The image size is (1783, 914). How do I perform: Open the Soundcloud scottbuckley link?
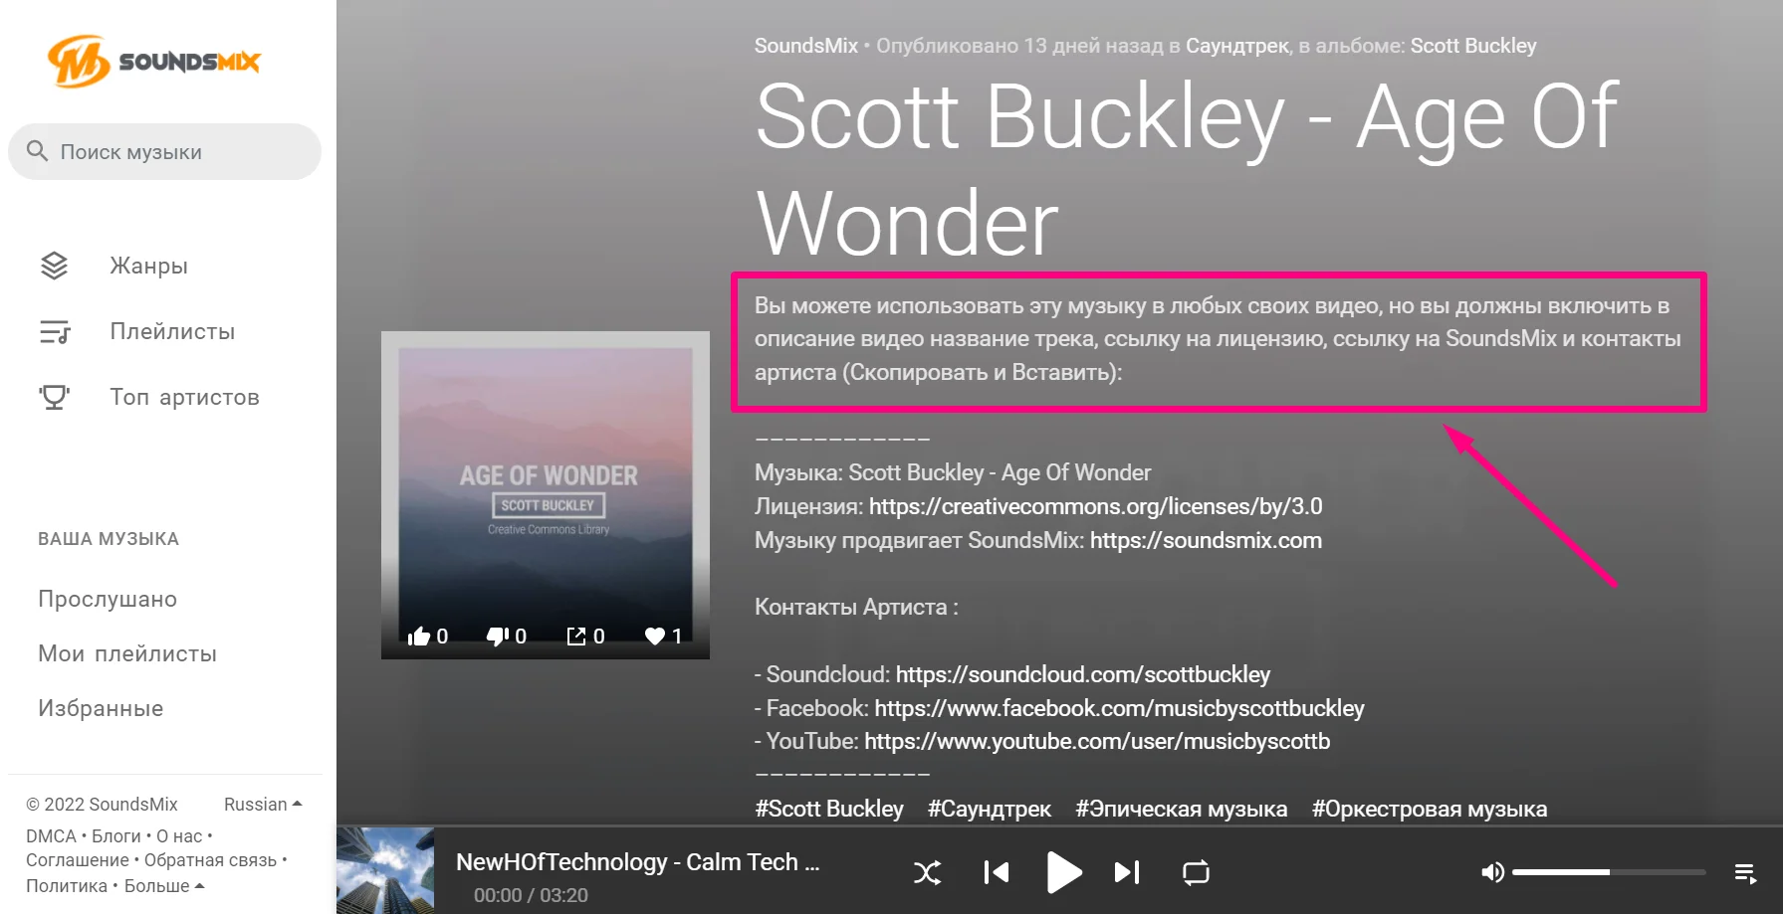pyautogui.click(x=1083, y=674)
